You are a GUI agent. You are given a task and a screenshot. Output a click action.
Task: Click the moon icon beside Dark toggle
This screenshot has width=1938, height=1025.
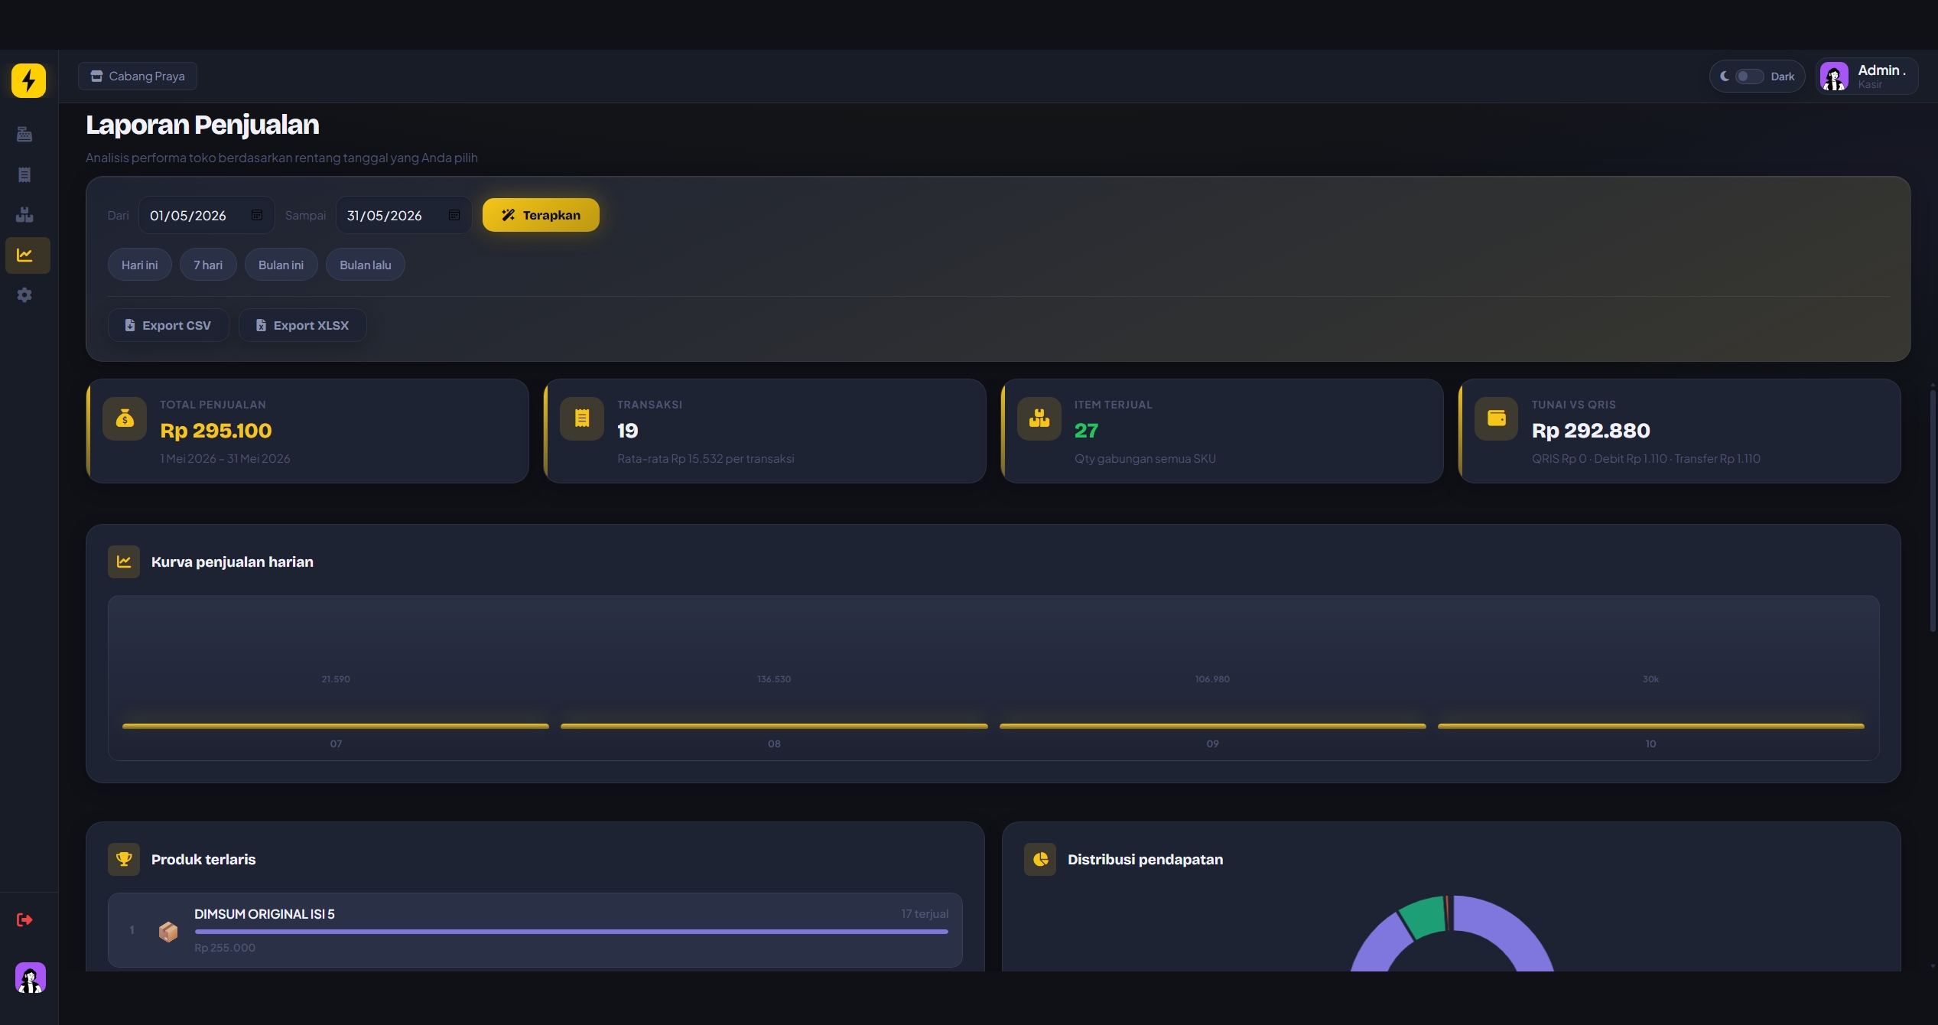pos(1725,76)
